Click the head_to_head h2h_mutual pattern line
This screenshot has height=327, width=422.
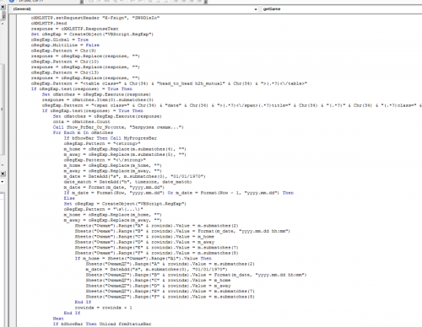pos(169,83)
